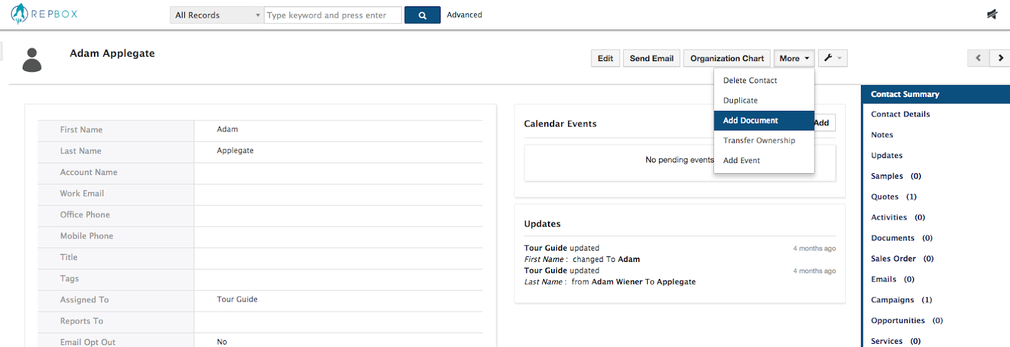This screenshot has height=347, width=1010.
Task: Expand the All Records dropdown
Action: (217, 15)
